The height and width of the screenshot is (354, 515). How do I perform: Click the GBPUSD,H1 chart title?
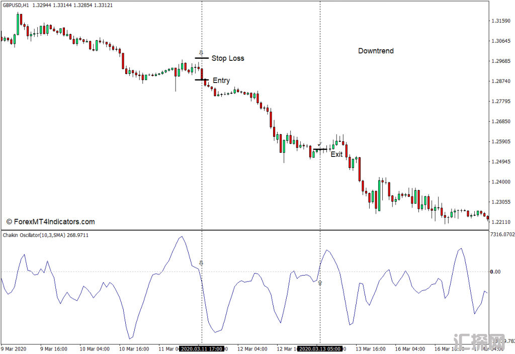(x=16, y=5)
